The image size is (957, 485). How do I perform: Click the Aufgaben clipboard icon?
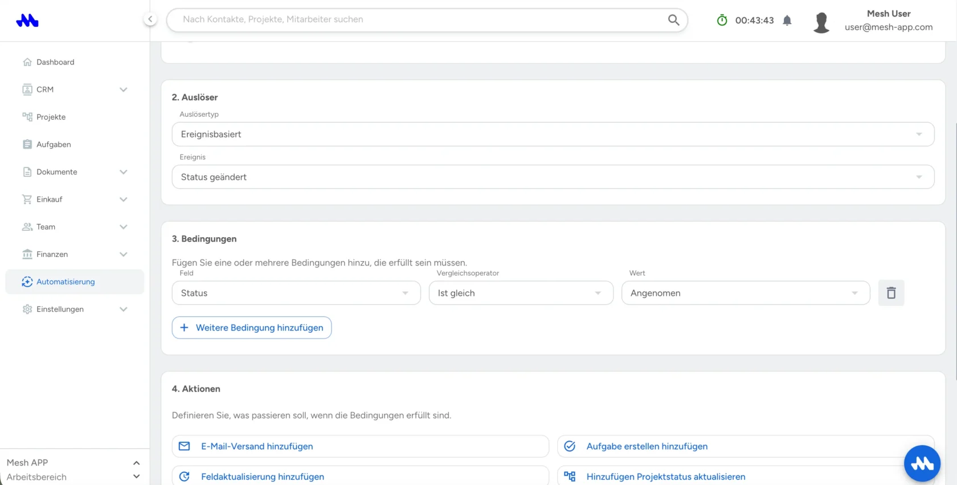tap(27, 144)
